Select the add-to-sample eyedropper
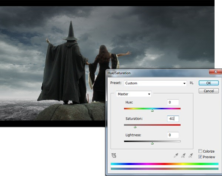 [x=184, y=155]
